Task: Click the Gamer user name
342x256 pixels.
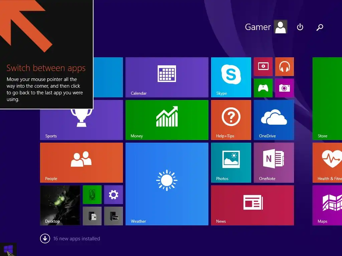Action: tap(258, 27)
